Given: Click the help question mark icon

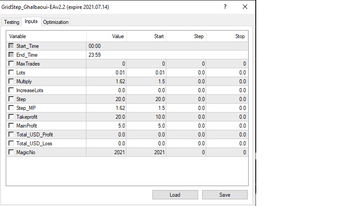Looking at the screenshot, I should [x=225, y=7].
